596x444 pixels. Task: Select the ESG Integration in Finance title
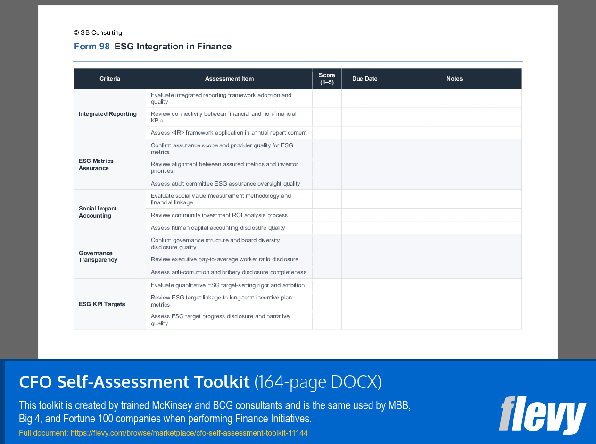173,46
